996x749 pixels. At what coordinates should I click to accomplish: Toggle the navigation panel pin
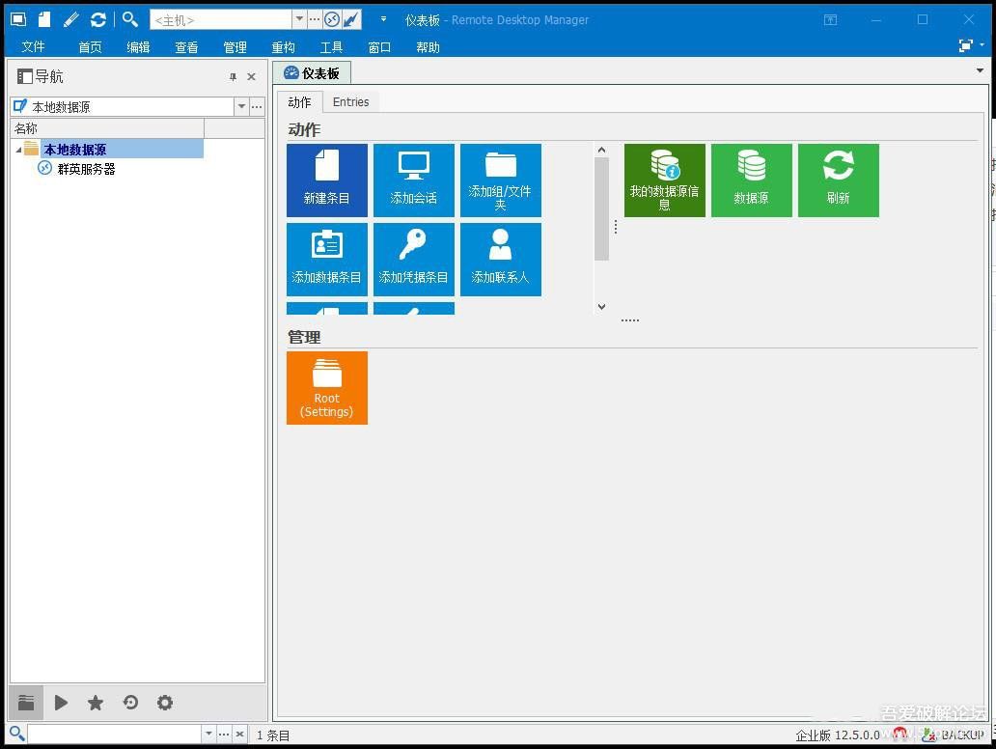(233, 77)
